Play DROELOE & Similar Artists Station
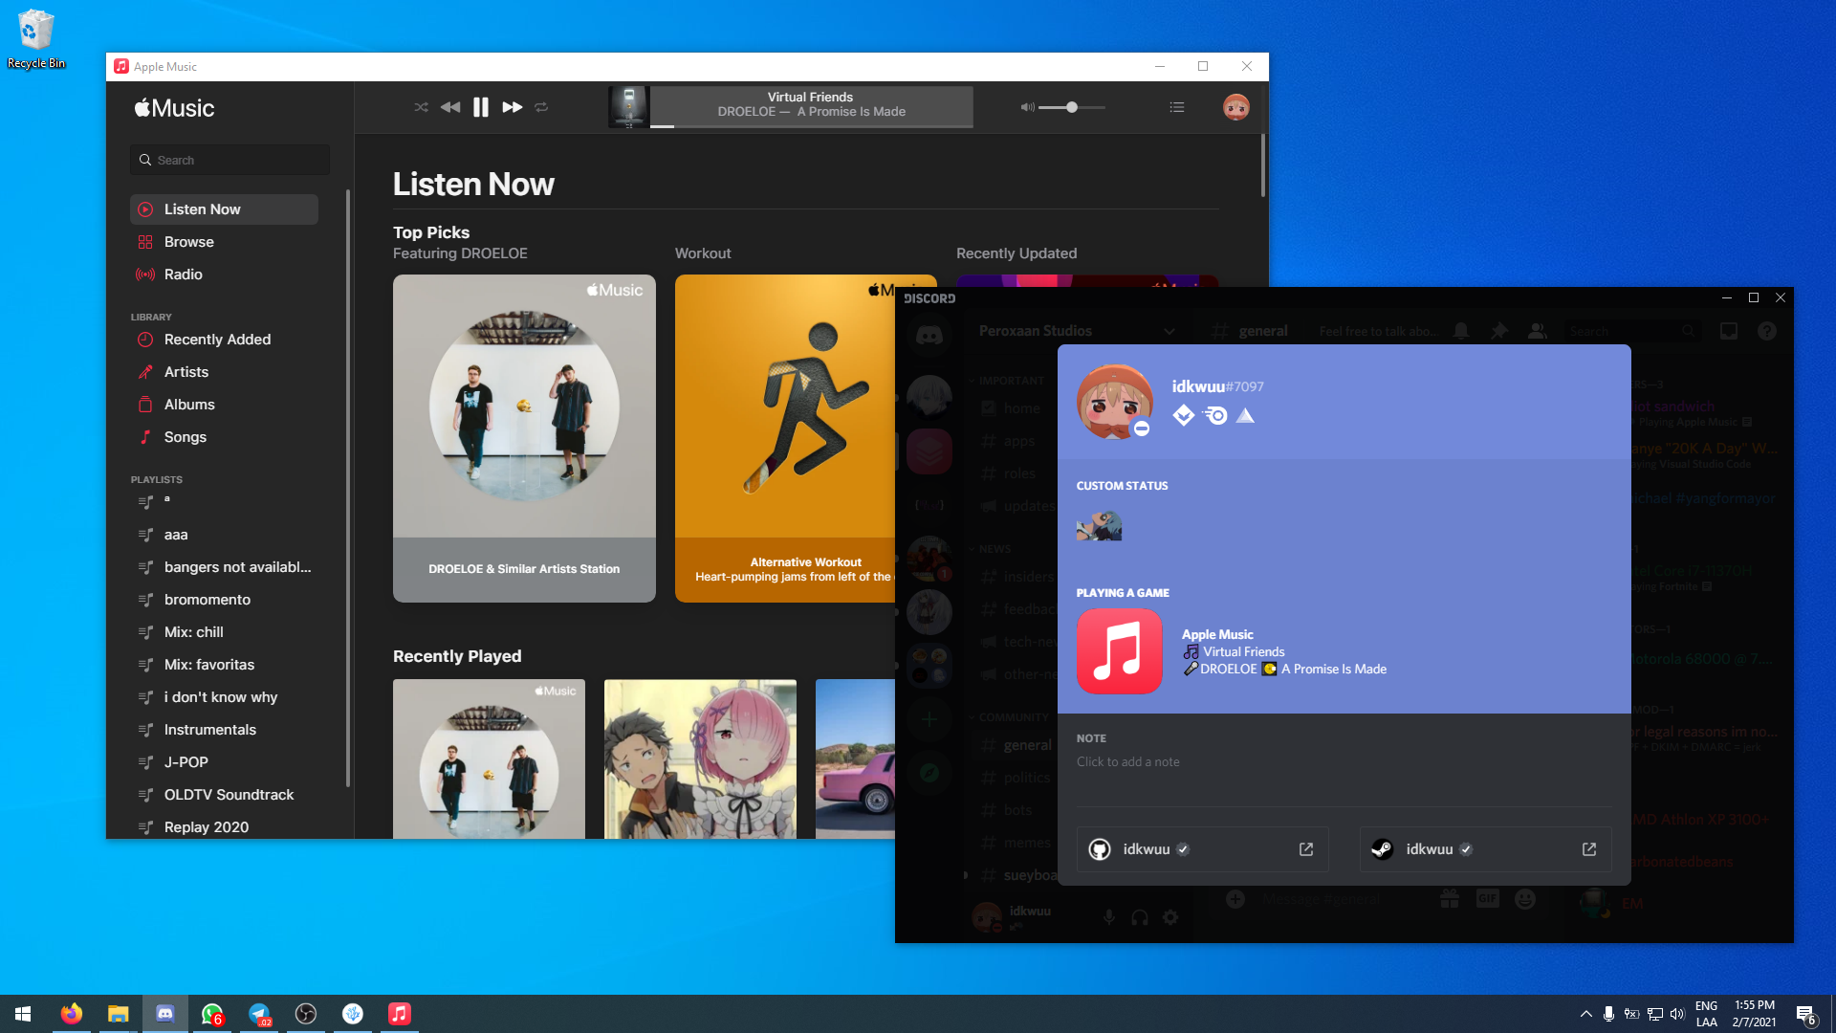This screenshot has width=1836, height=1033. tap(524, 438)
